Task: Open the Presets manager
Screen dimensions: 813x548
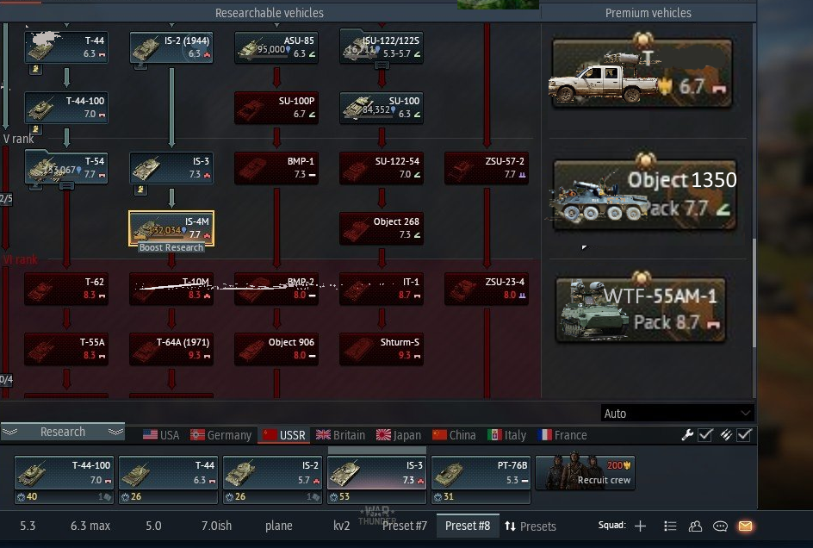Action: (x=531, y=526)
